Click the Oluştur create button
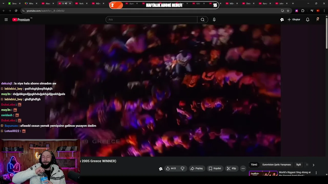 [x=294, y=20]
